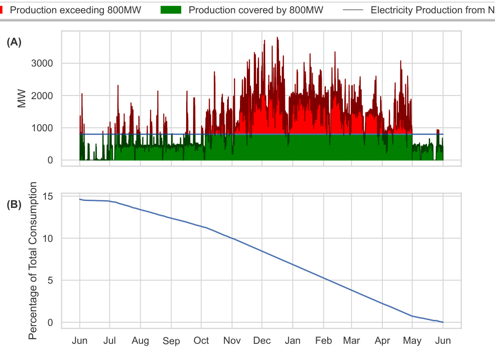Viewport: 495px width, 347px height.
Task: Select the Feb x-axis month label
Action: point(324,341)
